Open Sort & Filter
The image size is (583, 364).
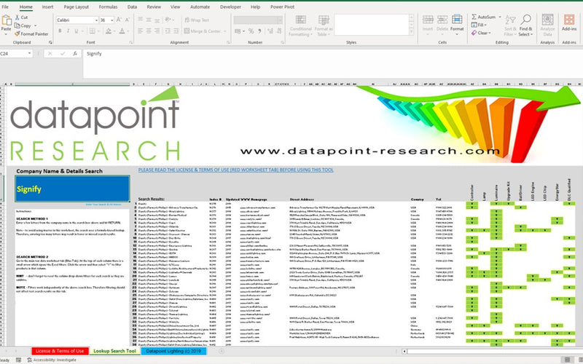pos(510,25)
